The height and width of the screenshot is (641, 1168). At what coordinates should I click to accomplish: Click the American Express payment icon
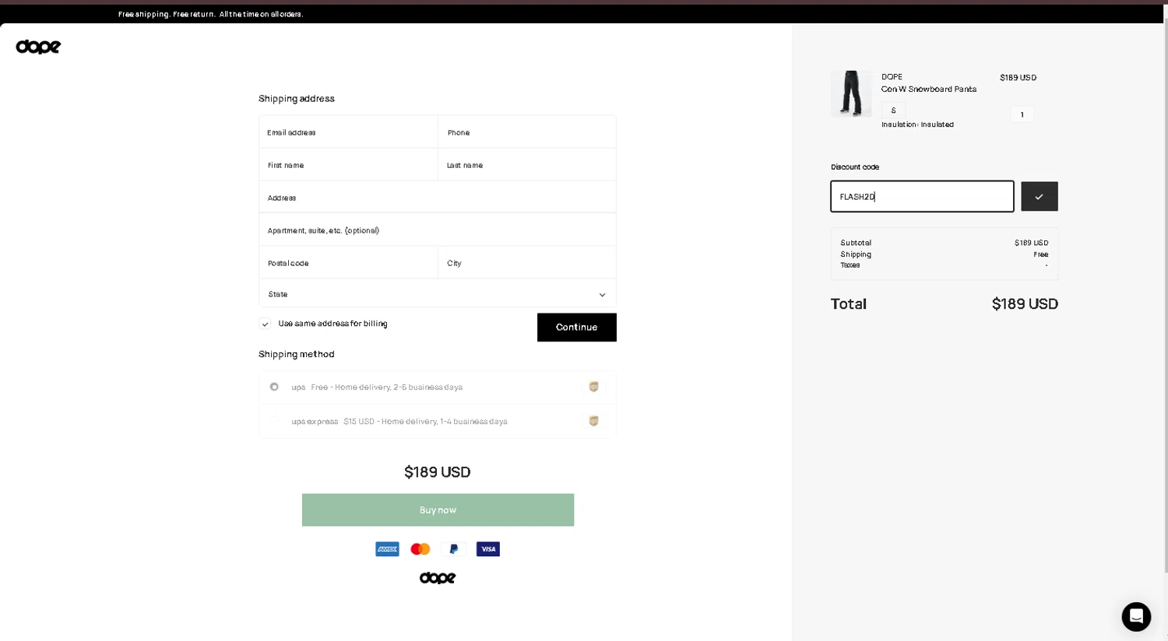387,549
